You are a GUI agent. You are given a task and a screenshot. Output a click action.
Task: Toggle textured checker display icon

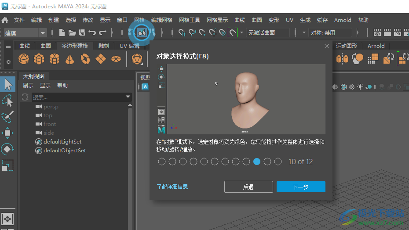(x=352, y=87)
